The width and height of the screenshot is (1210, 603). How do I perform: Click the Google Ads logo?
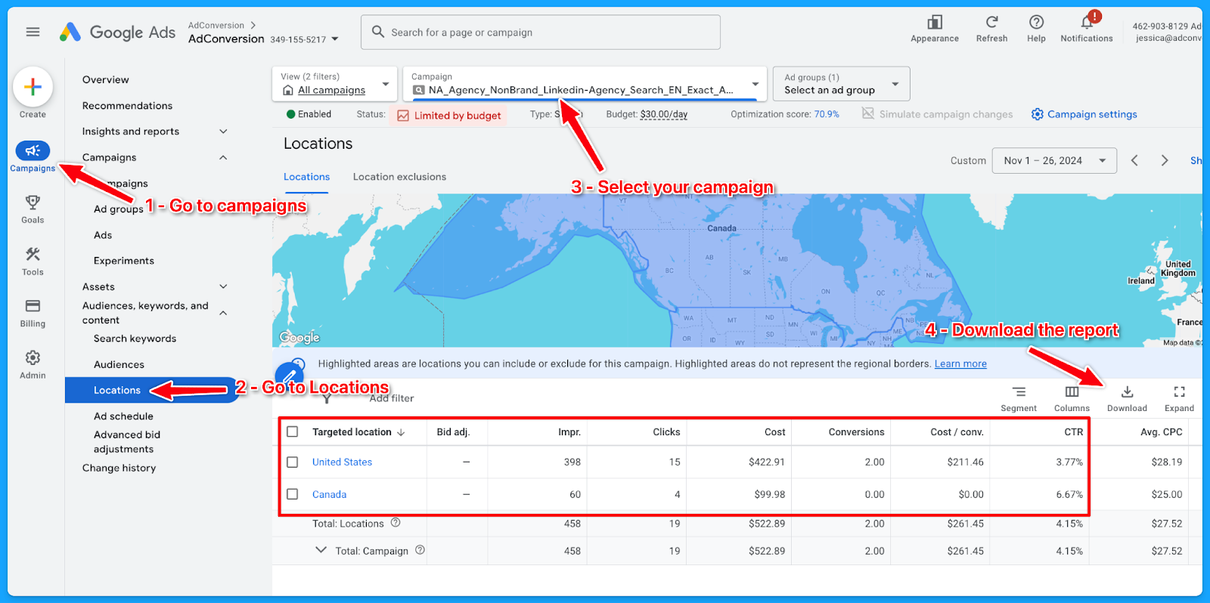tap(117, 32)
